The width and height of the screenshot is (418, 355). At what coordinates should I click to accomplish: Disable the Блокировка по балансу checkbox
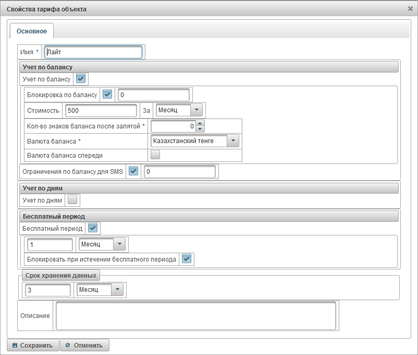pyautogui.click(x=107, y=94)
